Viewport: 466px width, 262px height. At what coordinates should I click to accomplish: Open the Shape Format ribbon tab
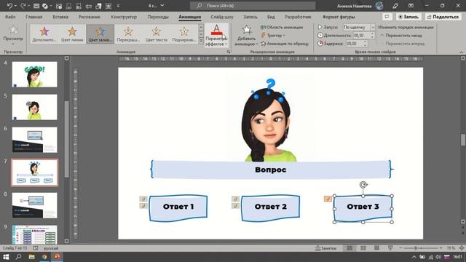(339, 17)
